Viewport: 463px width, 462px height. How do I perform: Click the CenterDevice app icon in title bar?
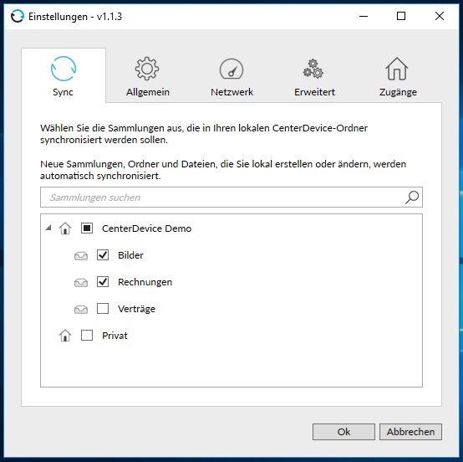pos(18,16)
